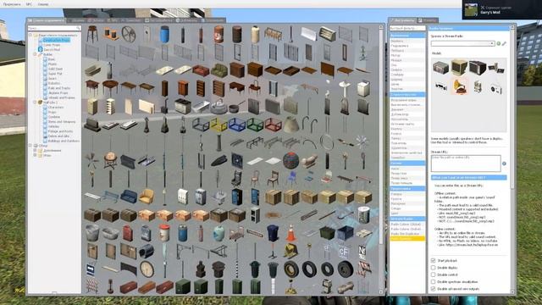
Task: Spawn the lampshade prop
Action: 291,125
